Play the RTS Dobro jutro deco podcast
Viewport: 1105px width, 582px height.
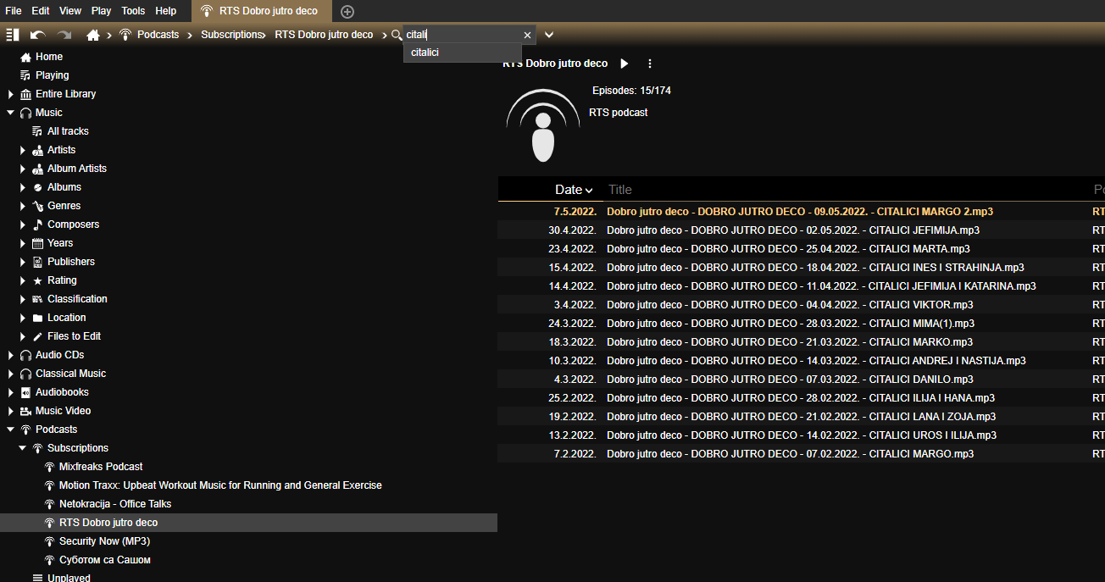[x=625, y=64]
